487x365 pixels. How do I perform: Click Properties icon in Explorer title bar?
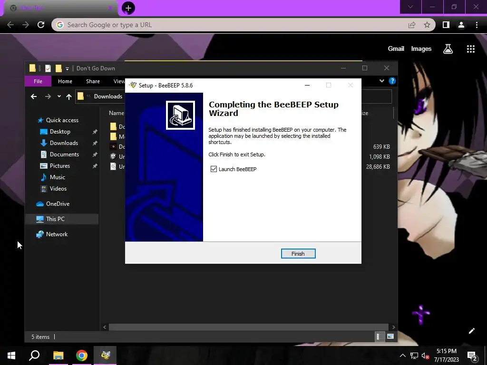pos(48,68)
